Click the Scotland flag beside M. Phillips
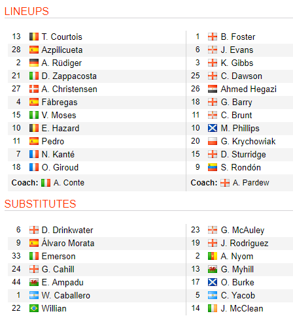This screenshot has width=293, height=318. [213, 128]
